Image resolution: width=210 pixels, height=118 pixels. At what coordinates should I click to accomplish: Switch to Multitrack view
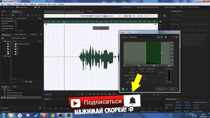(22, 7)
